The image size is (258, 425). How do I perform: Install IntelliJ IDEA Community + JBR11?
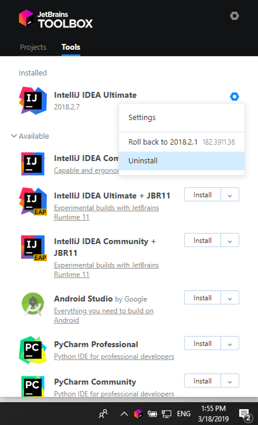click(202, 241)
